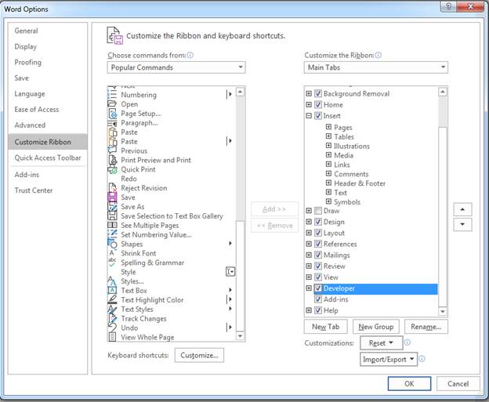
Task: Toggle the Add-ins checkbox
Action: (x=318, y=299)
